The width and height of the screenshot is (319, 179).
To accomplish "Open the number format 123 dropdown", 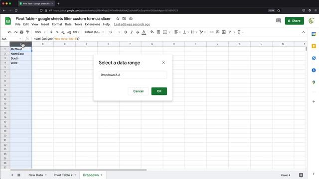I will pos(76,32).
